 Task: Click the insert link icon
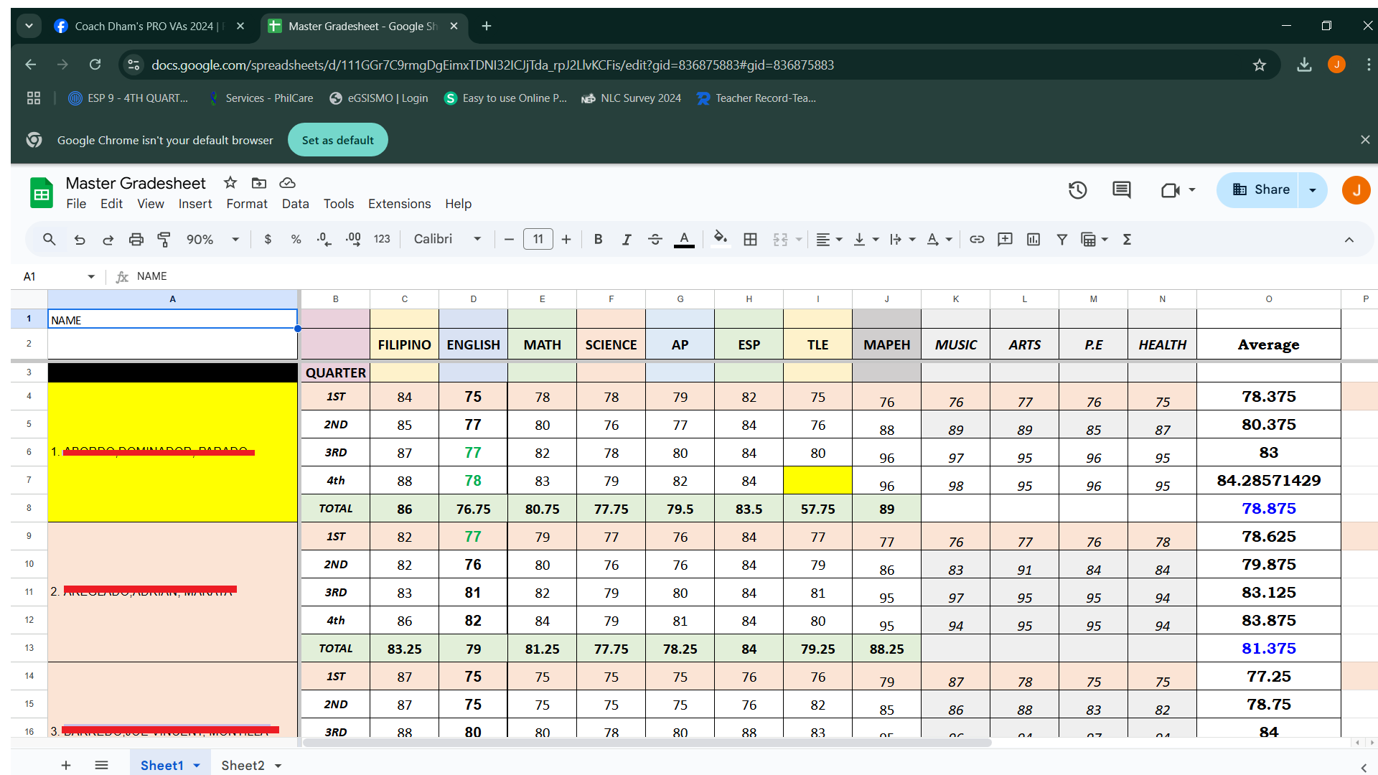(976, 240)
